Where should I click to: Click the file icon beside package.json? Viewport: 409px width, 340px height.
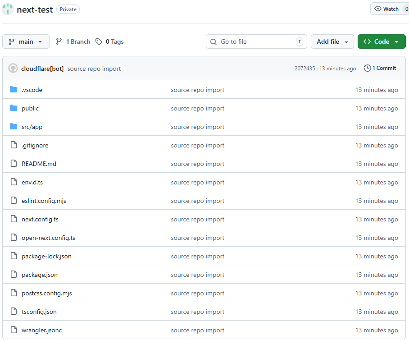(x=14, y=275)
